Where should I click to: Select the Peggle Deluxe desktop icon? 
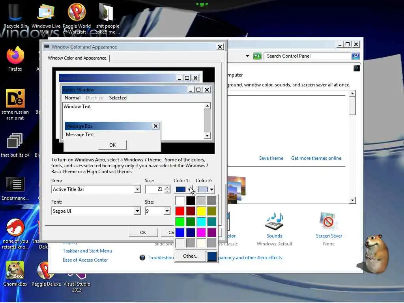tap(46, 274)
